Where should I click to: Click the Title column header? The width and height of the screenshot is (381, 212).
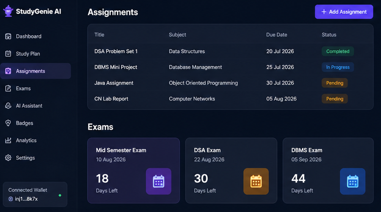(x=99, y=35)
